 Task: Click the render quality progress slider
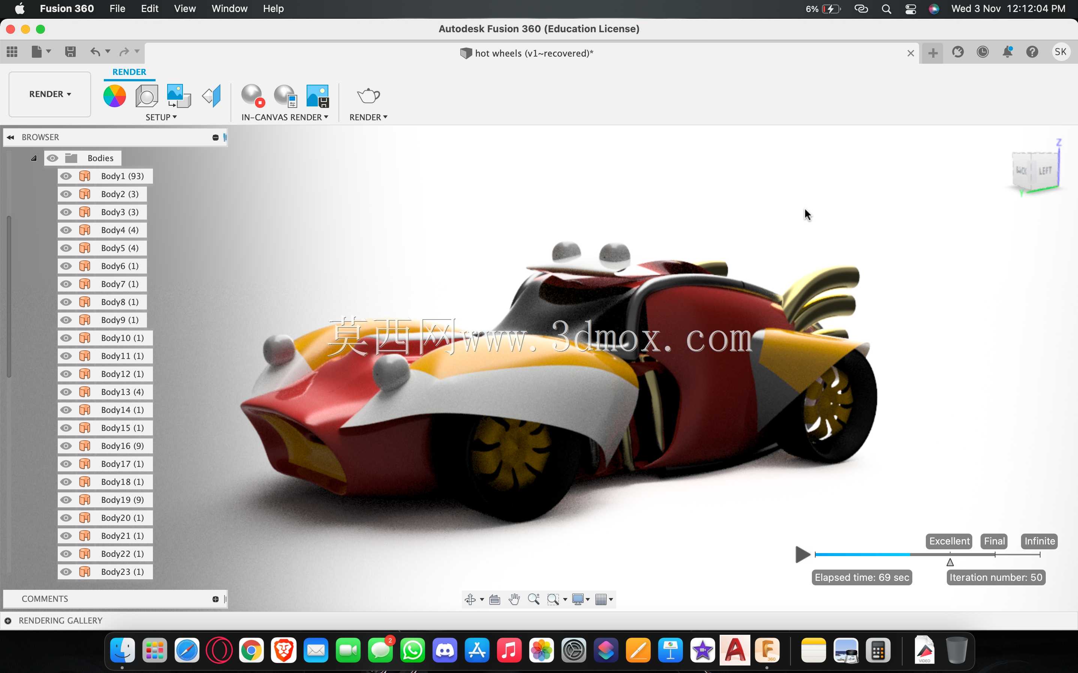928,555
